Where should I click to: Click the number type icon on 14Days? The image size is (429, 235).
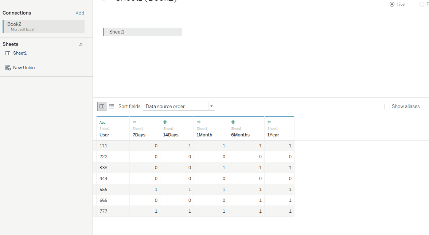pos(165,122)
